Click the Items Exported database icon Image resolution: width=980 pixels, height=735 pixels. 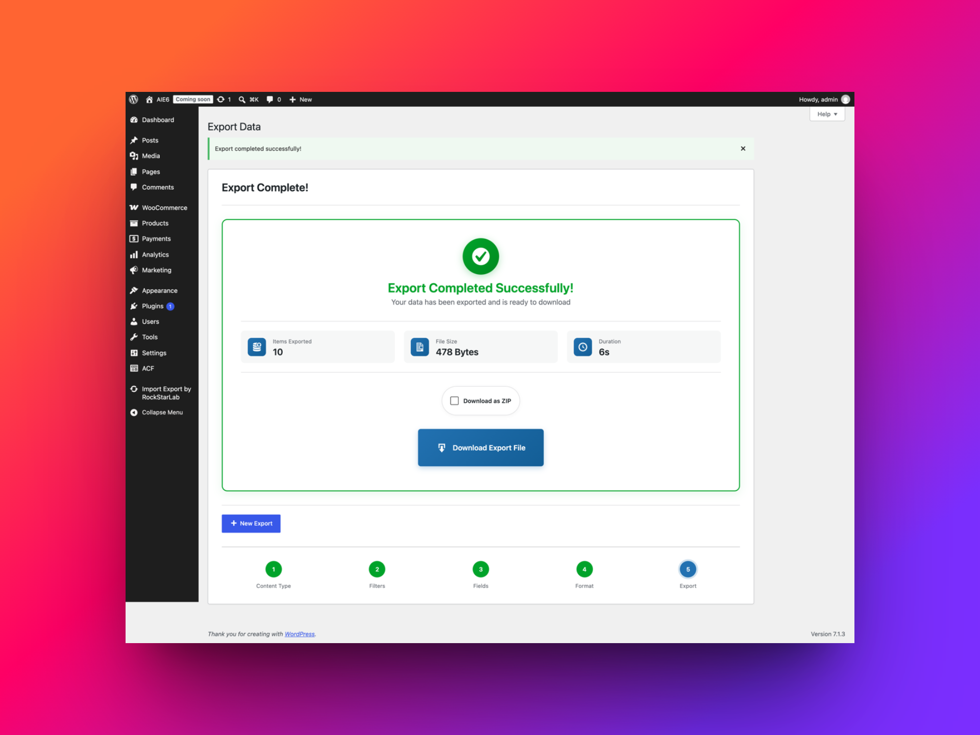coord(257,347)
